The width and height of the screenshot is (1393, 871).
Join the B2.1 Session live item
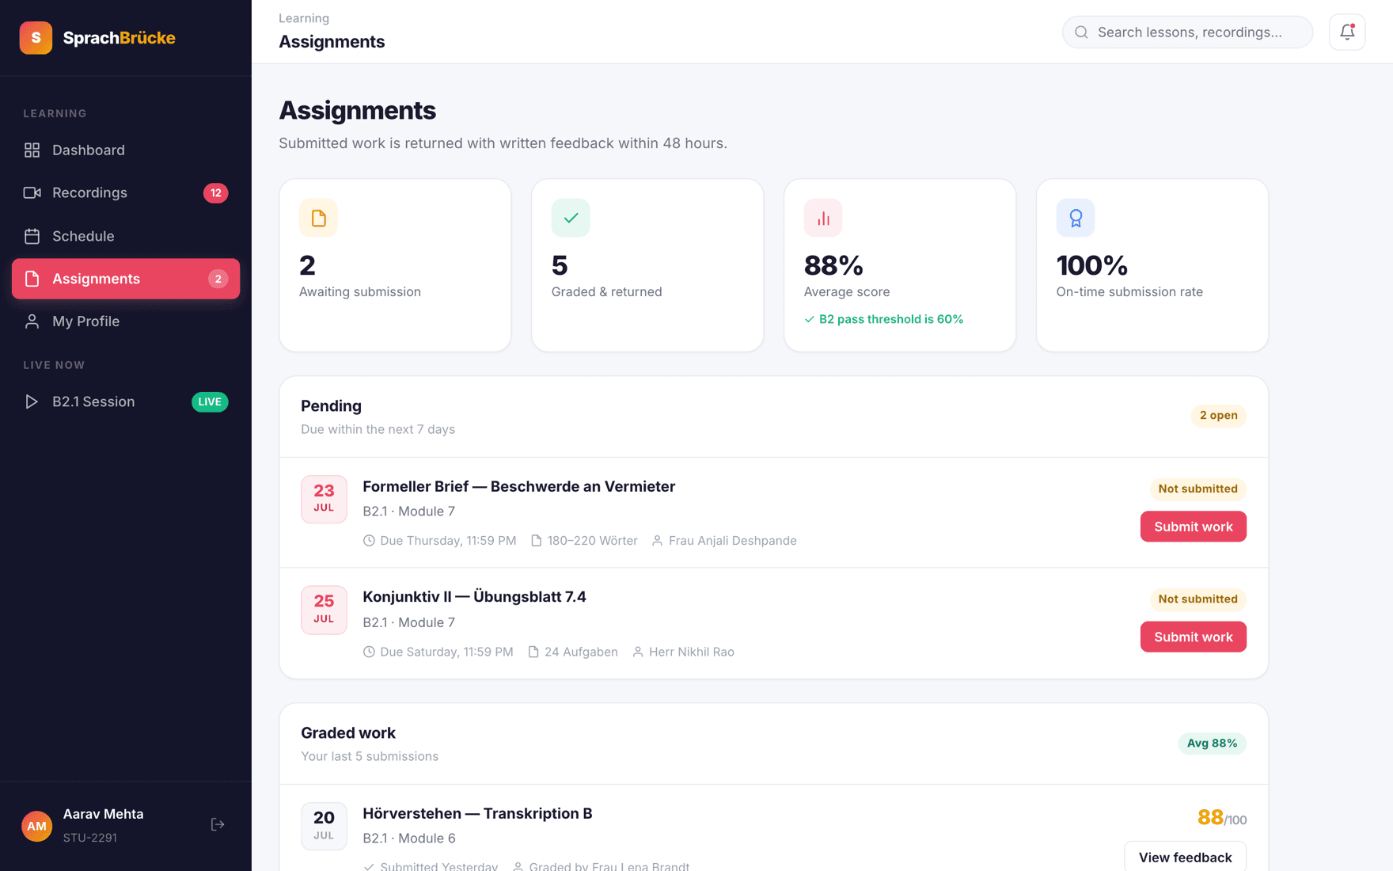[x=126, y=401]
